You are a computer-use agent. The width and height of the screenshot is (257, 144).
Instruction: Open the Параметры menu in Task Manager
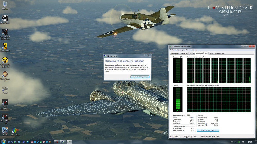point(180,50)
